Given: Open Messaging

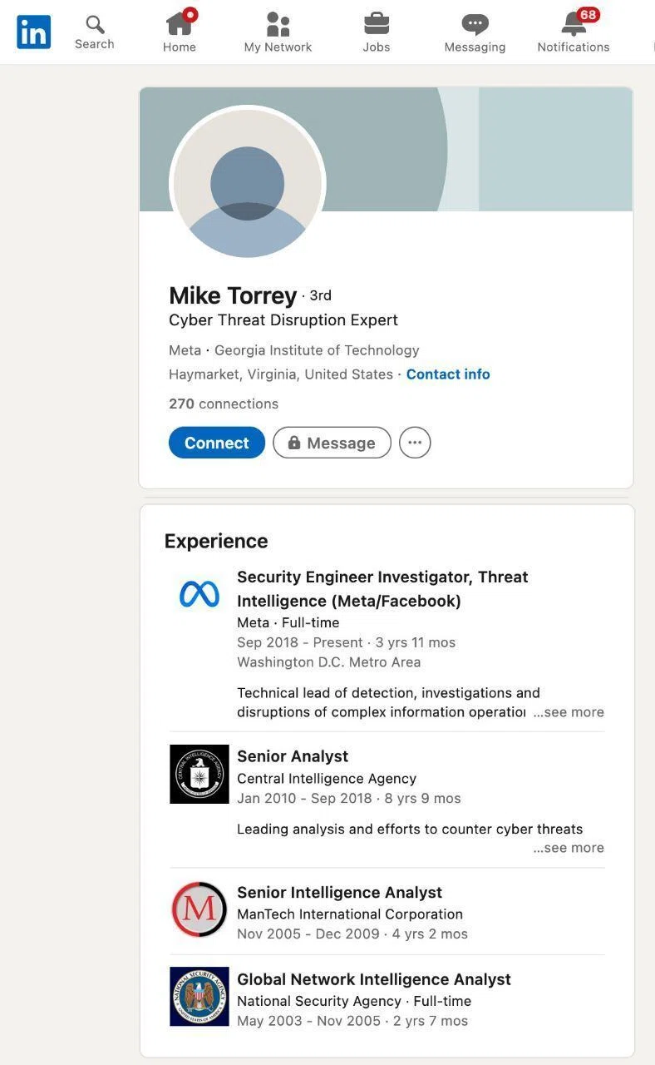Looking at the screenshot, I should 475,32.
